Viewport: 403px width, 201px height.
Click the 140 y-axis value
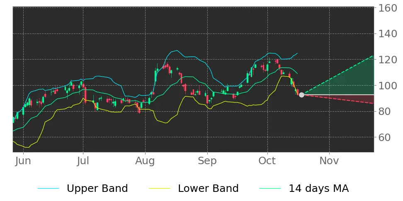(387, 34)
